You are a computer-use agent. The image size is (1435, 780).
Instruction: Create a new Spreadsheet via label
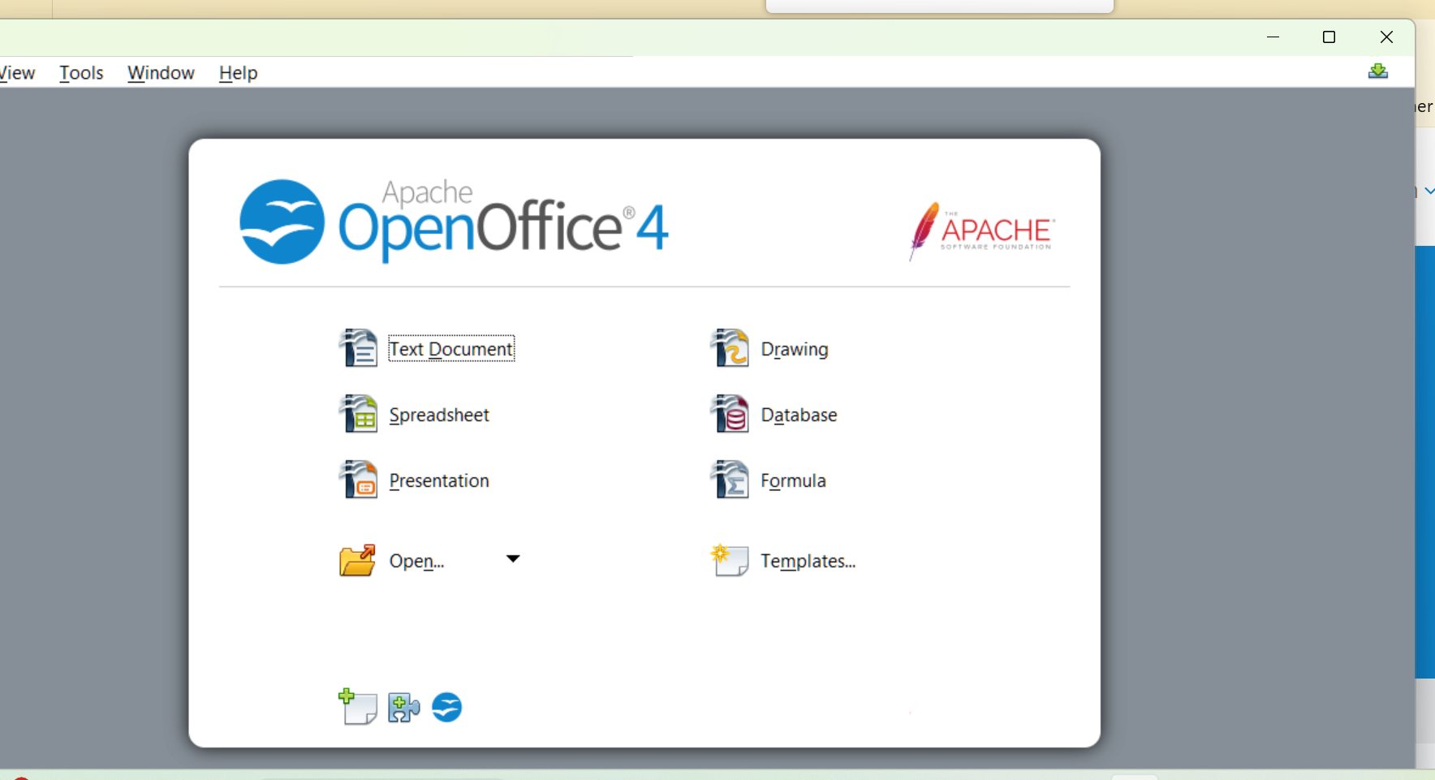[439, 415]
